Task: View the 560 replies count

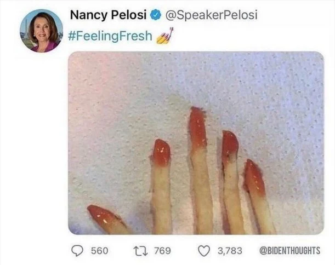Action: point(100,251)
